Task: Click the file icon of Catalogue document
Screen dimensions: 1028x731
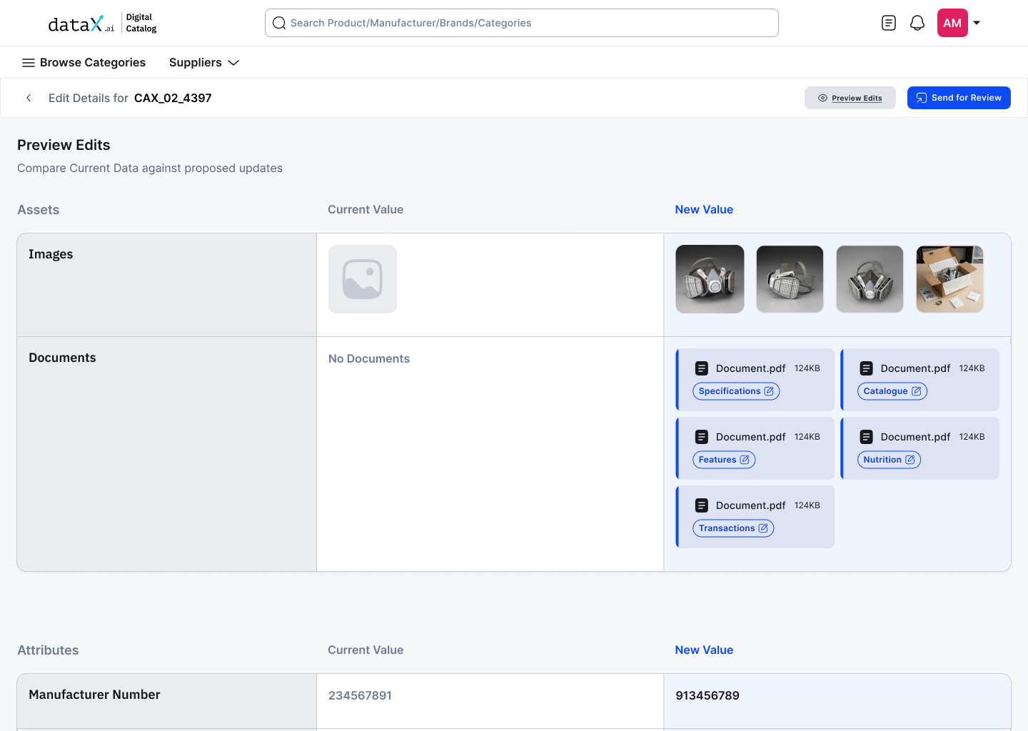Action: [x=866, y=368]
